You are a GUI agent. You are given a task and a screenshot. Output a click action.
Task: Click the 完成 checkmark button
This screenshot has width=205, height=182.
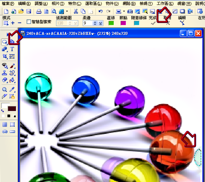pyautogui.click(x=153, y=23)
